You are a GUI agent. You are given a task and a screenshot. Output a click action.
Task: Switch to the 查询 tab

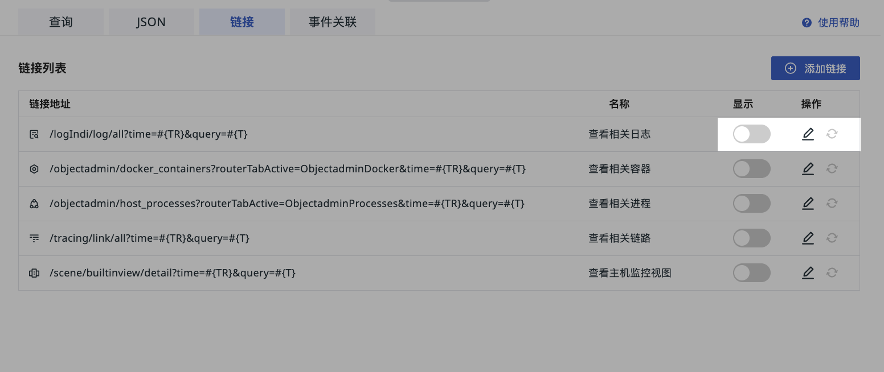click(61, 22)
